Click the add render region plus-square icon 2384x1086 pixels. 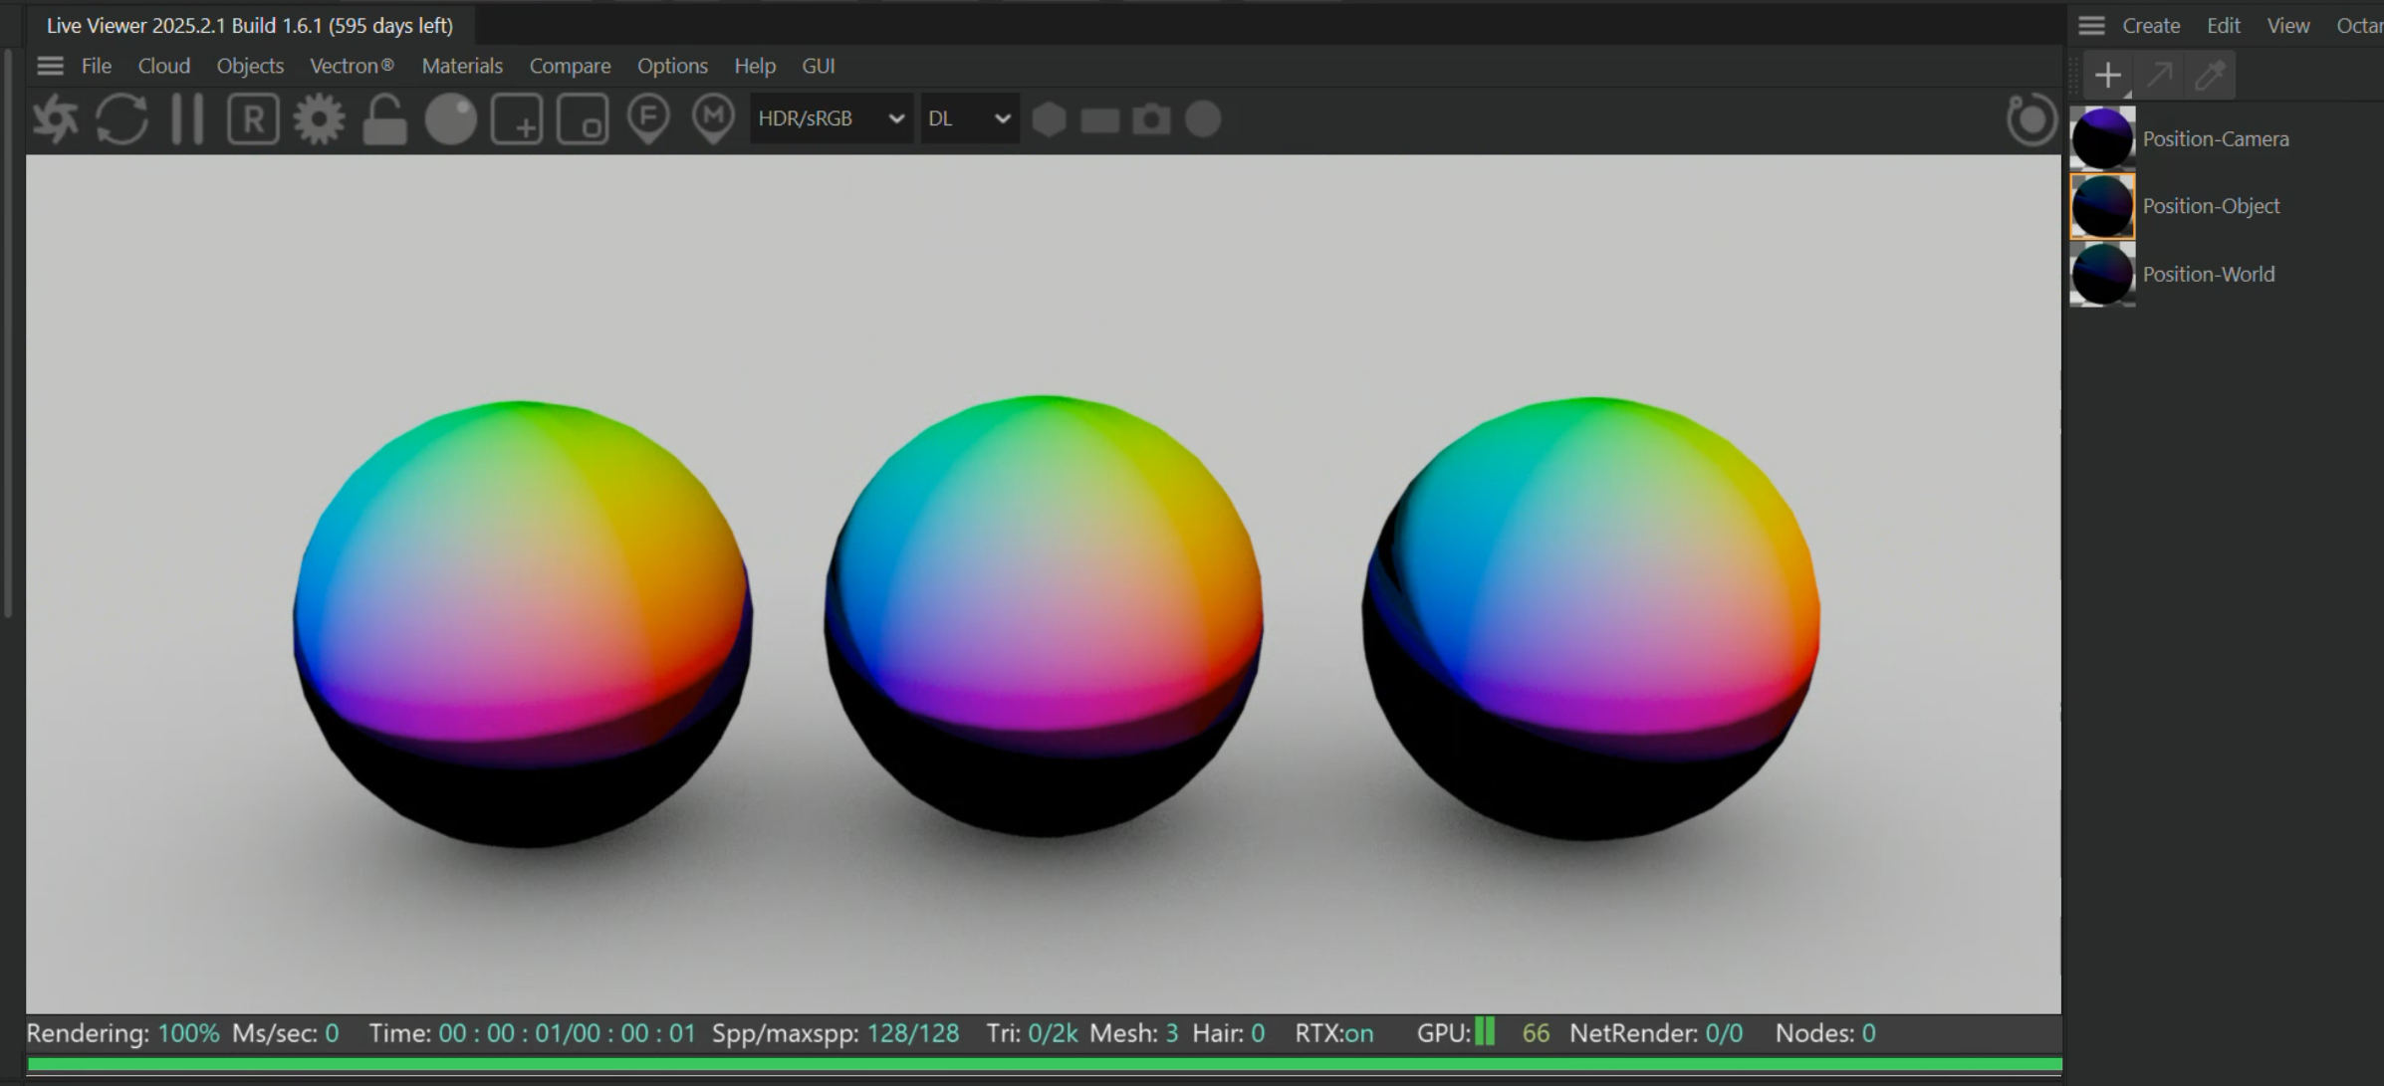517,119
